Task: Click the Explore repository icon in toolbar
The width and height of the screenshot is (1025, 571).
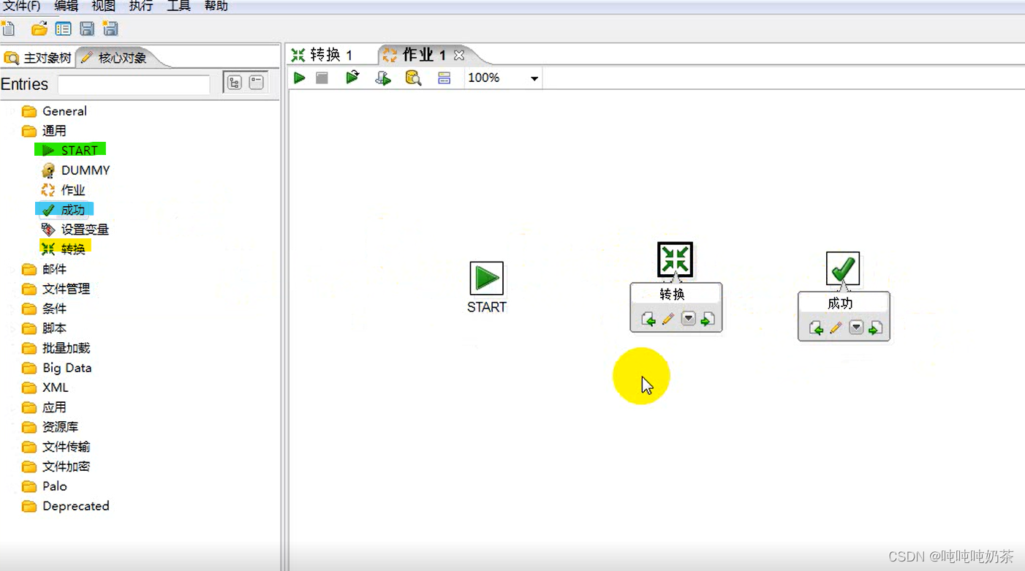Action: 64,29
